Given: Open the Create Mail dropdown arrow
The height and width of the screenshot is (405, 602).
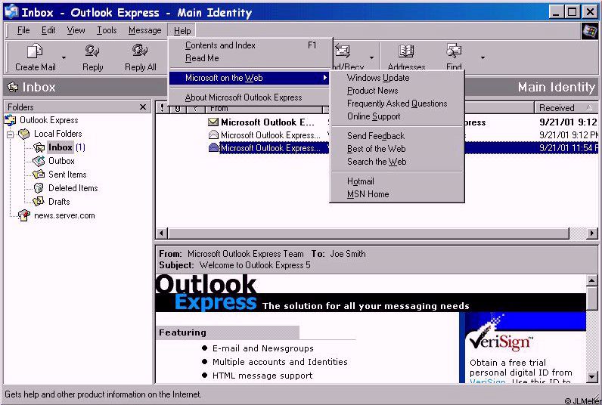Looking at the screenshot, I should pyautogui.click(x=64, y=58).
